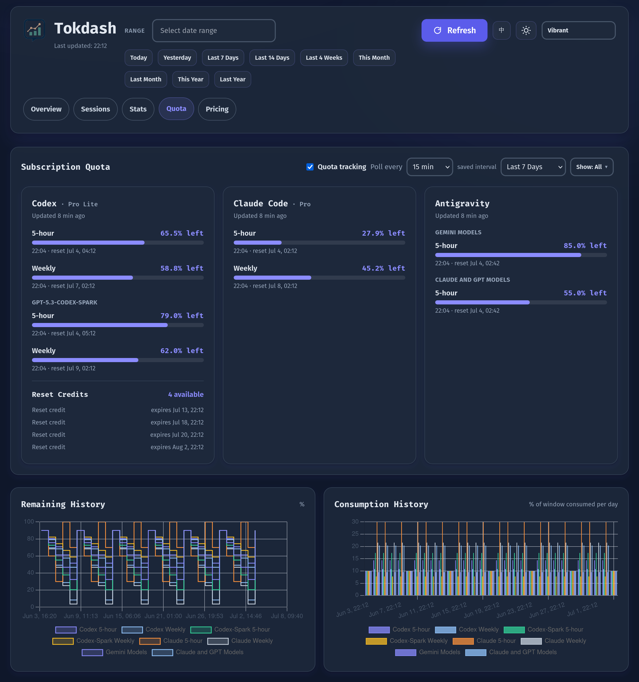Toggle light mode with the sun icon
Viewport: 639px width, 682px height.
tap(526, 30)
